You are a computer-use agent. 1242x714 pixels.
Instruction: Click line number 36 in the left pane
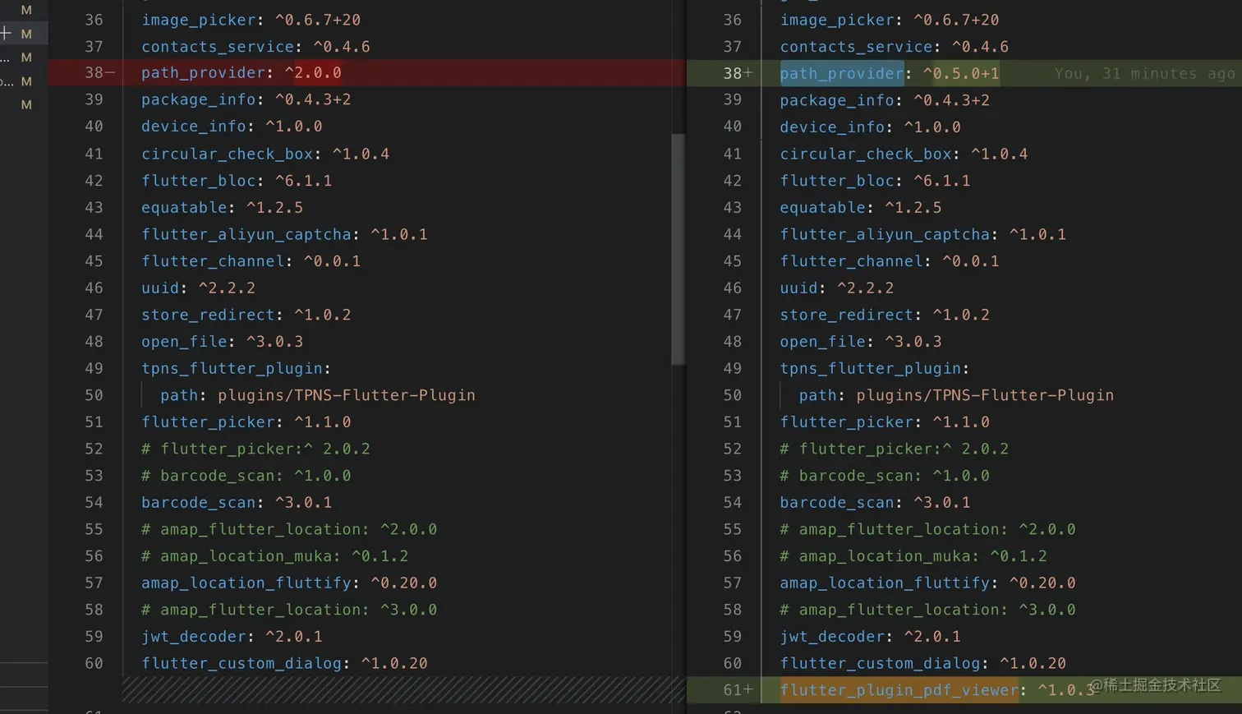tap(94, 20)
